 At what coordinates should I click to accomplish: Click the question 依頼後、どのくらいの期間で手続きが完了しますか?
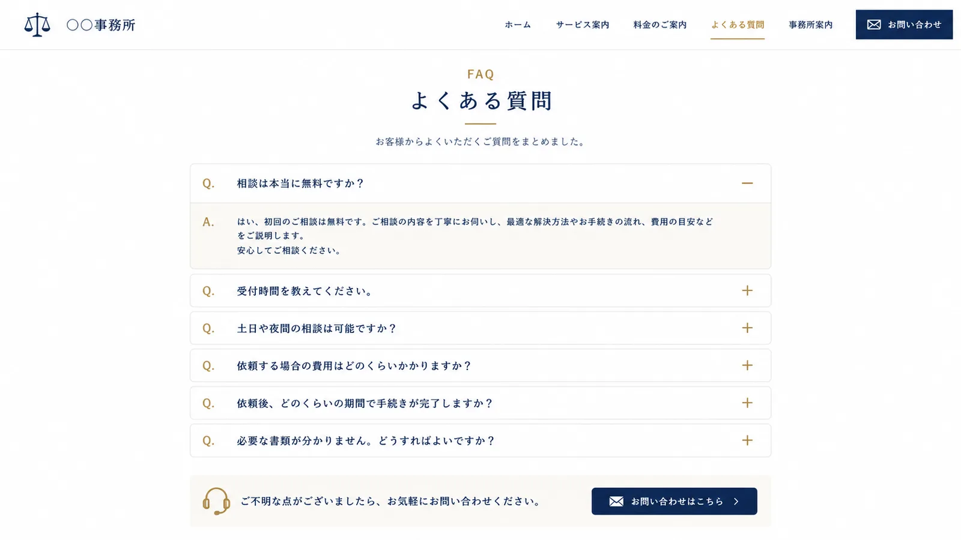tap(365, 404)
